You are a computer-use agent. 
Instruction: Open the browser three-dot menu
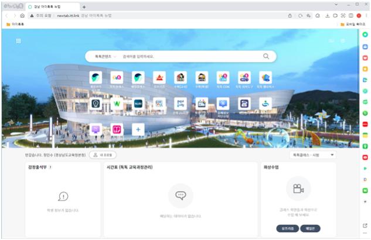tap(366, 16)
